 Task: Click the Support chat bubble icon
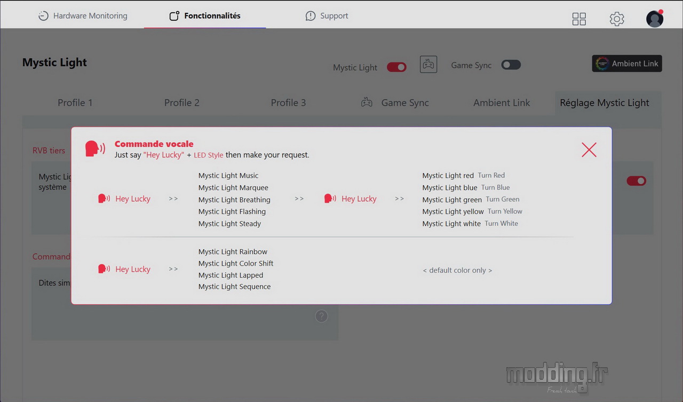click(x=311, y=16)
